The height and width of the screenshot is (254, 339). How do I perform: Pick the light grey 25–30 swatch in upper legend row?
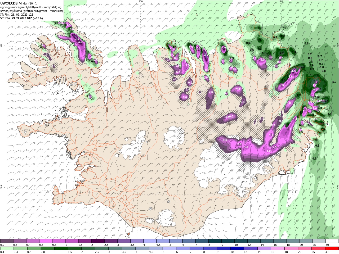[319, 241]
